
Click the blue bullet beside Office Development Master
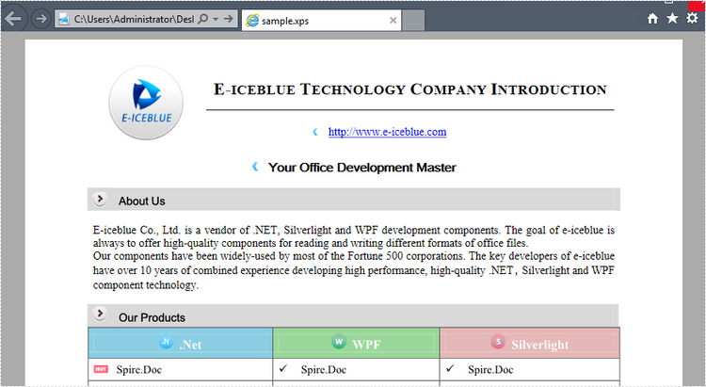255,167
